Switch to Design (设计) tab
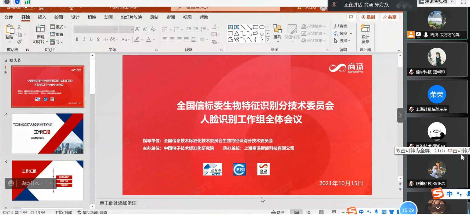Image resolution: width=470 pixels, height=215 pixels. (75, 17)
